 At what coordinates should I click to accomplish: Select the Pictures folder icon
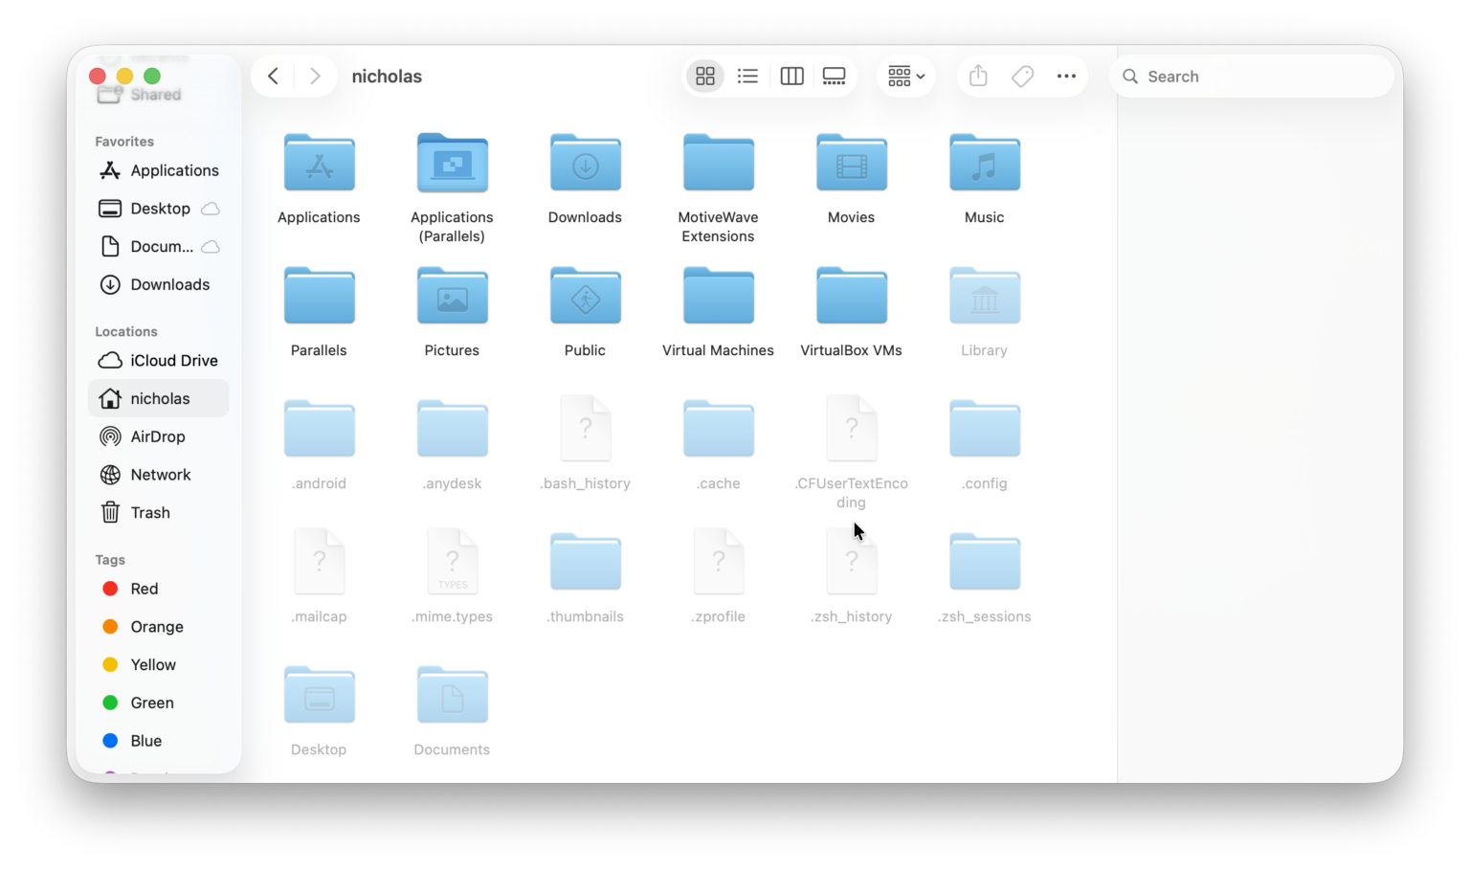coord(453,296)
